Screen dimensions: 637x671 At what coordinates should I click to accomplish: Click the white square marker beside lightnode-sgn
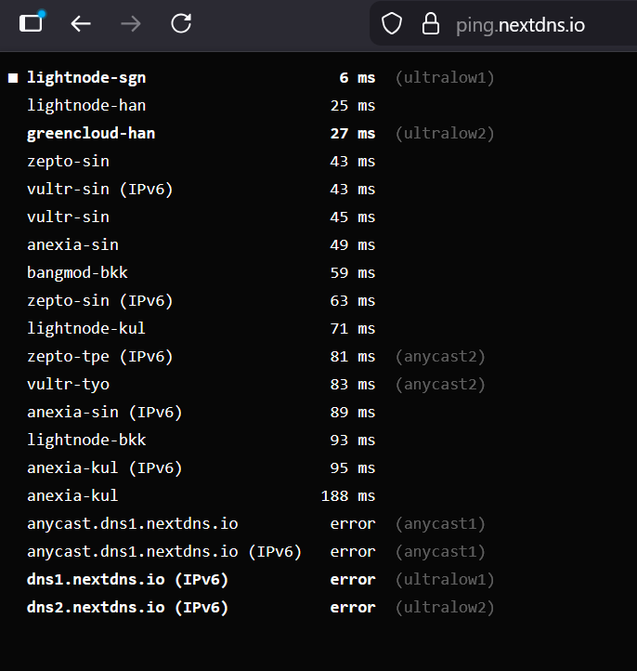tap(13, 78)
